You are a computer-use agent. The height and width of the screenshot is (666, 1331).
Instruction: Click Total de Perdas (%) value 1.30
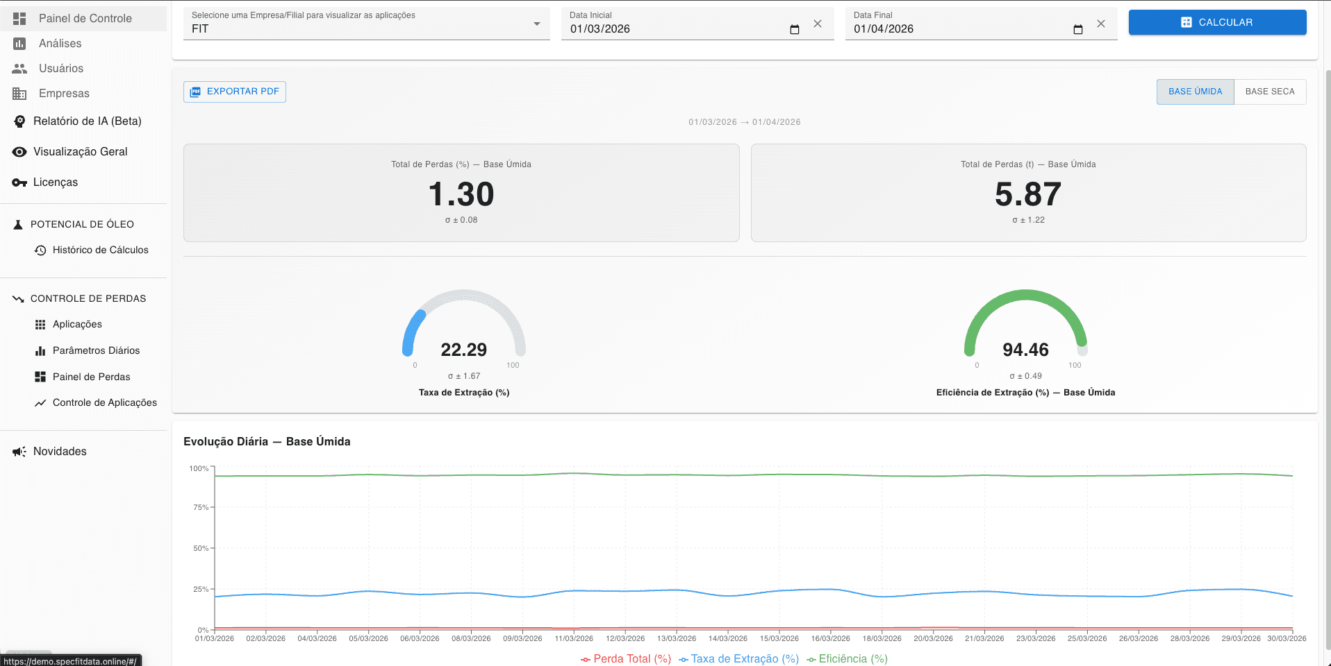tap(461, 194)
